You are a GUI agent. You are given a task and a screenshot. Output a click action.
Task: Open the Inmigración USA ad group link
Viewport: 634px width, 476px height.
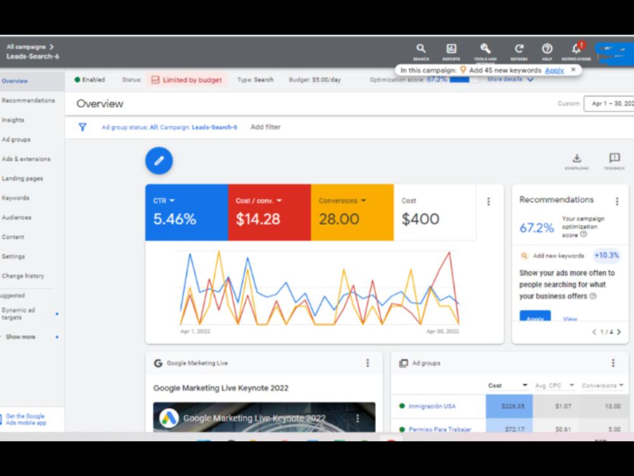[432, 406]
